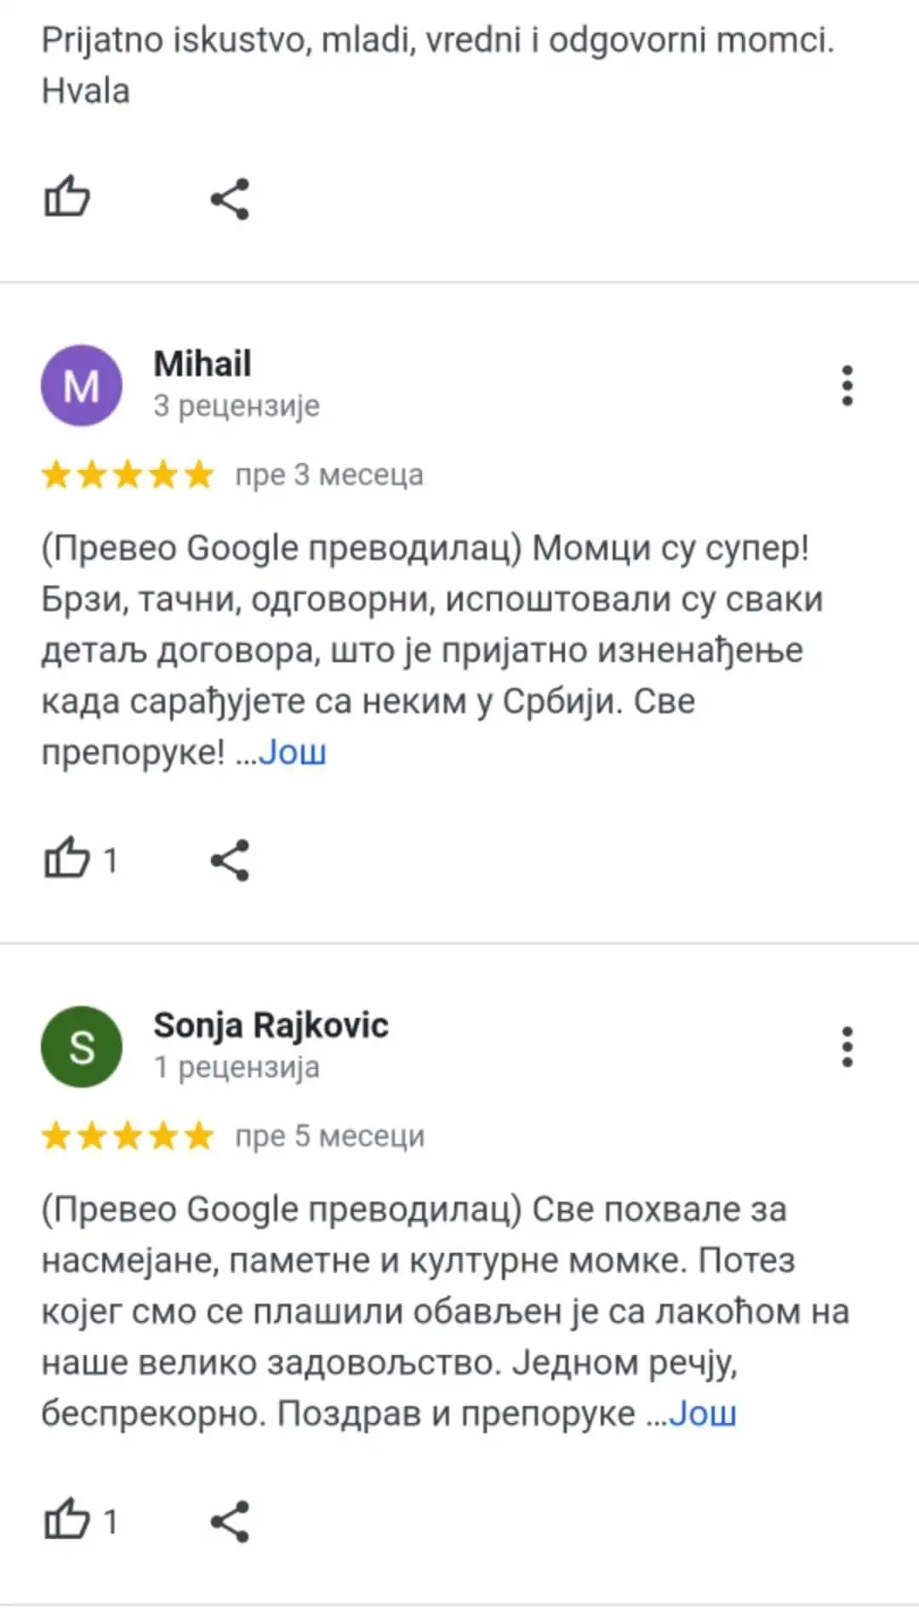The width and height of the screenshot is (919, 1612).
Task: Share the top 'Prijatno iskustvo' review
Action: pos(230,199)
